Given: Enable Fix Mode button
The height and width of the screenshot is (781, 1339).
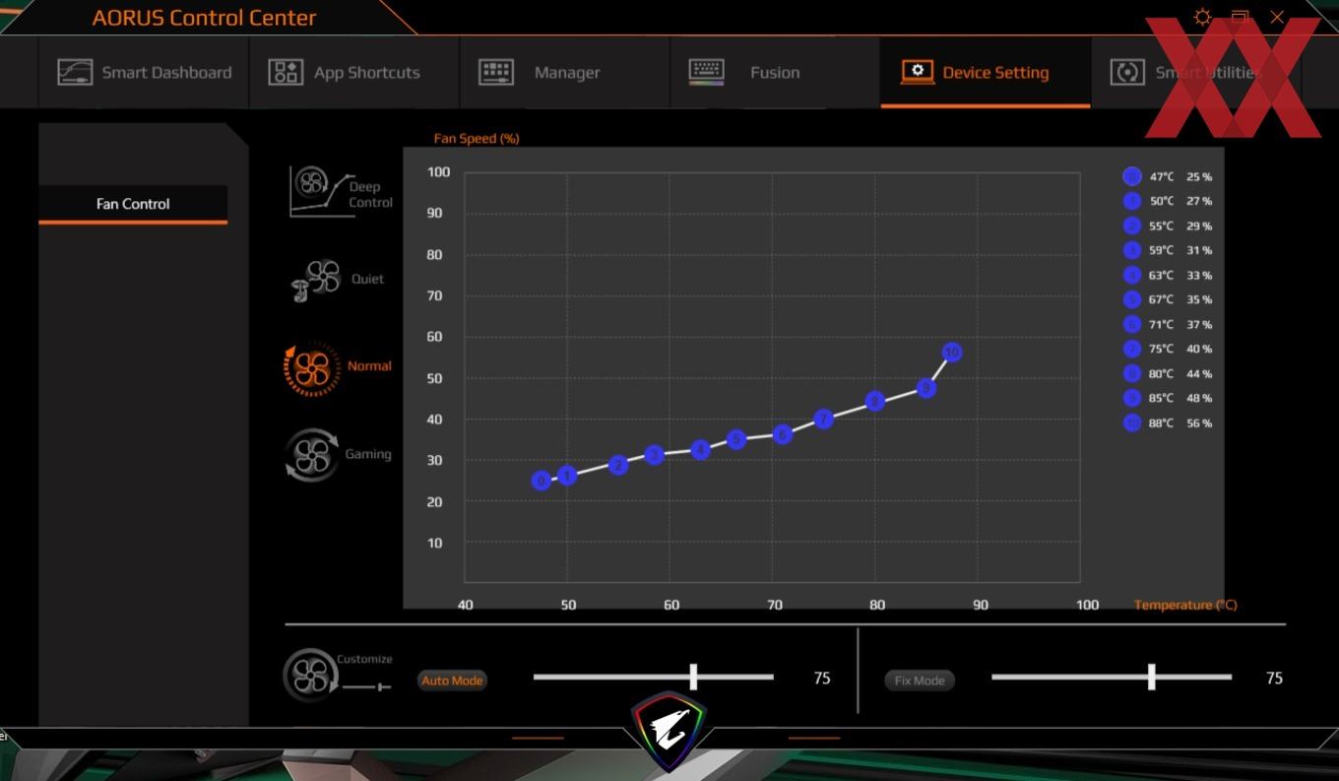Looking at the screenshot, I should click(920, 681).
